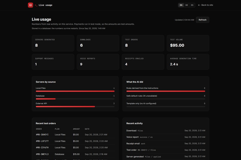Switch language to EN
This screenshot has width=241, height=160.
181,5
